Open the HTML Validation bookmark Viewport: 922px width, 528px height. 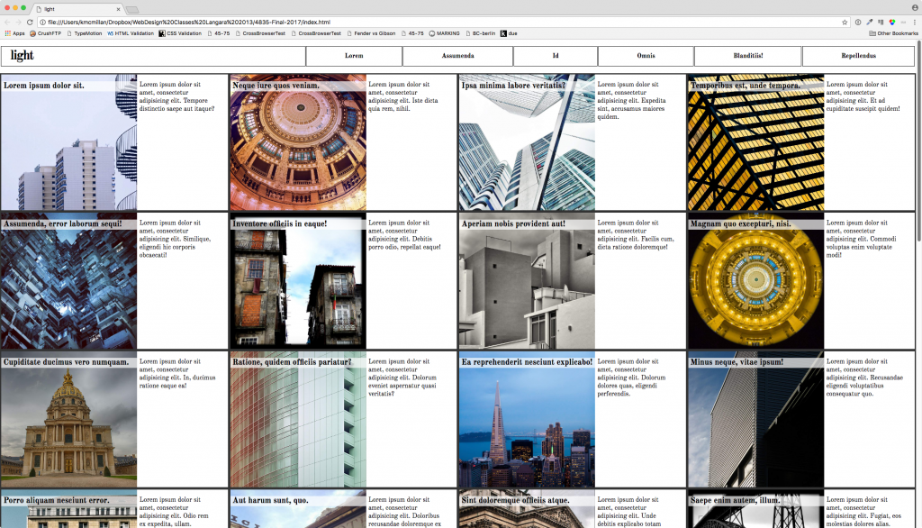(131, 33)
